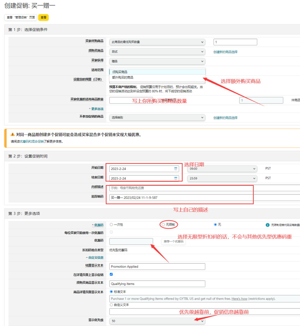300x326 pixels.
Task: Select the 自定义文本 radio option
Action: (x=111, y=305)
